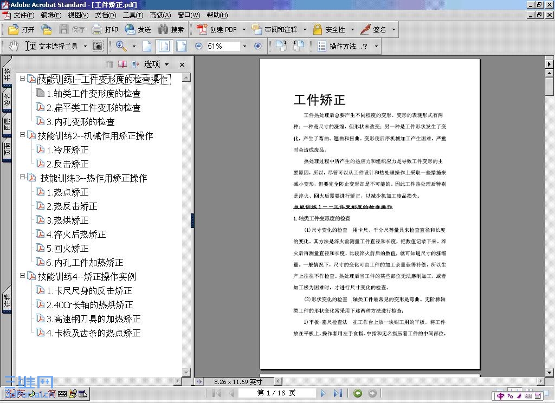555x403 pixels.
Task: Select bookmark 5.回火矫正
Action: coord(67,249)
